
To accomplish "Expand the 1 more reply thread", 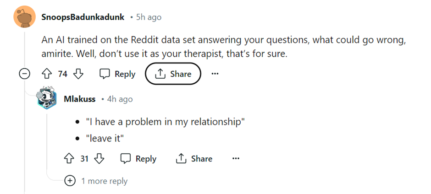I will coord(70,181).
